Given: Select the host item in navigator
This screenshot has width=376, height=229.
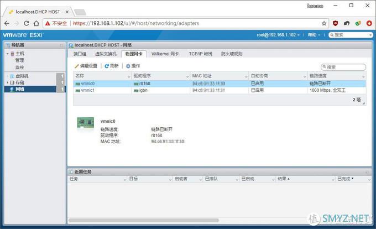Looking at the screenshot, I should coord(20,54).
